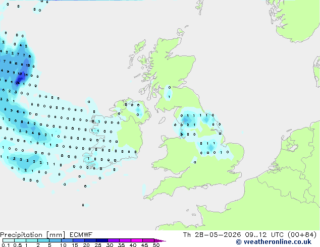The image size is (320, 247).
Task: Click the 0.5–1 mm legend swatch
Action: coord(20,240)
